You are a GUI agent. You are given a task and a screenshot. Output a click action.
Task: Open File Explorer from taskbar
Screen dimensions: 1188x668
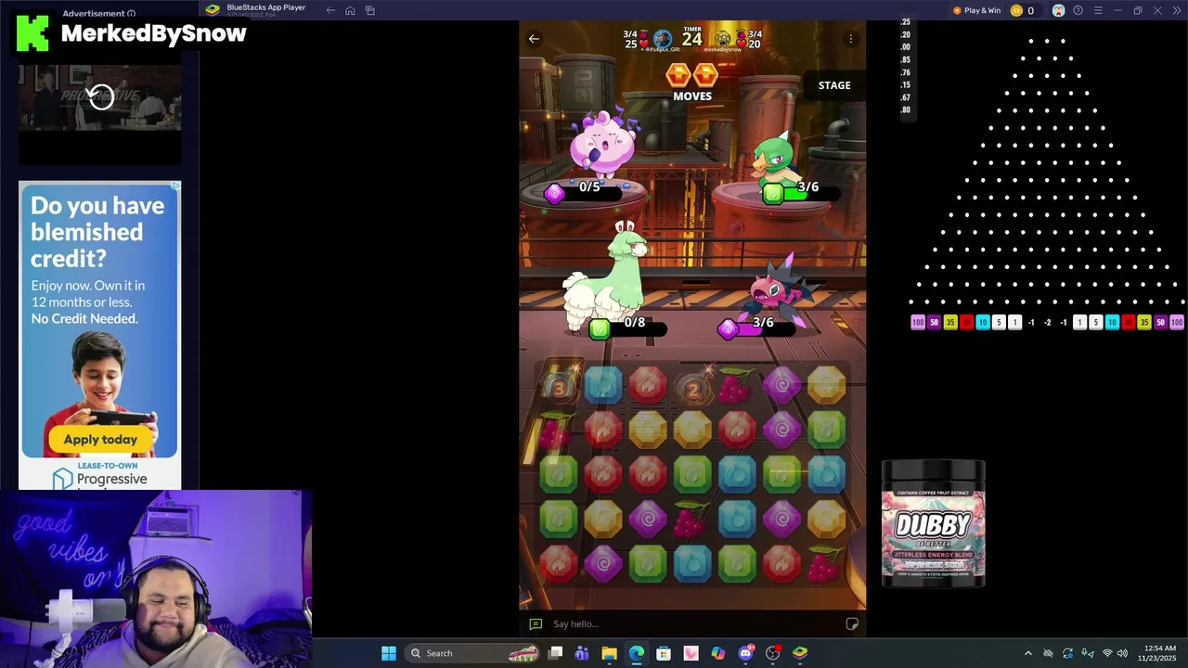click(x=609, y=653)
